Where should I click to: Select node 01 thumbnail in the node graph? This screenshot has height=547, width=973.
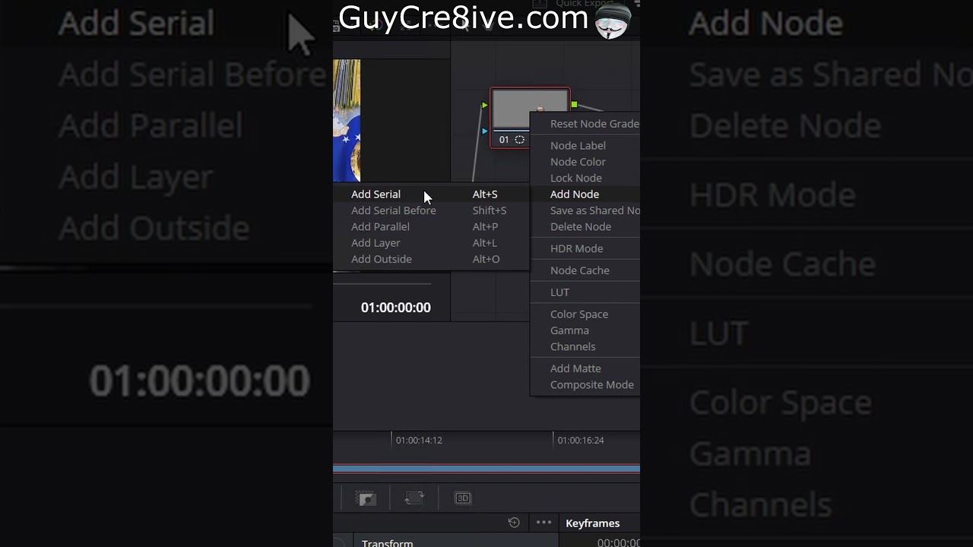tap(530, 110)
